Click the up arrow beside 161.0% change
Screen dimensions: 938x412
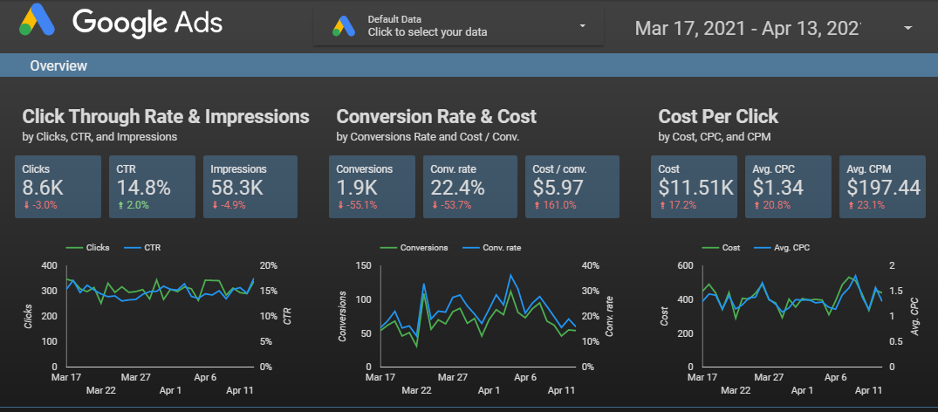pos(536,205)
